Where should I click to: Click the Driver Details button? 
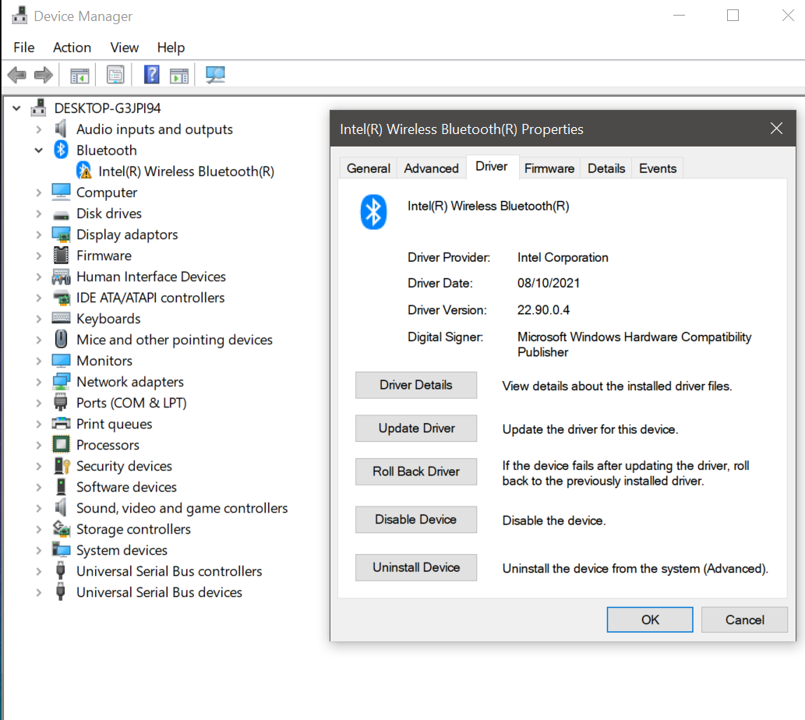coord(416,385)
